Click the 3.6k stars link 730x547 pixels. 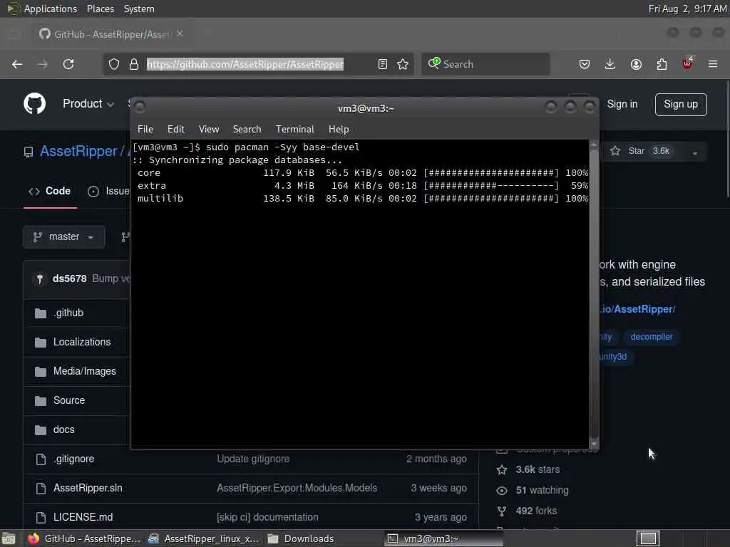click(x=538, y=470)
